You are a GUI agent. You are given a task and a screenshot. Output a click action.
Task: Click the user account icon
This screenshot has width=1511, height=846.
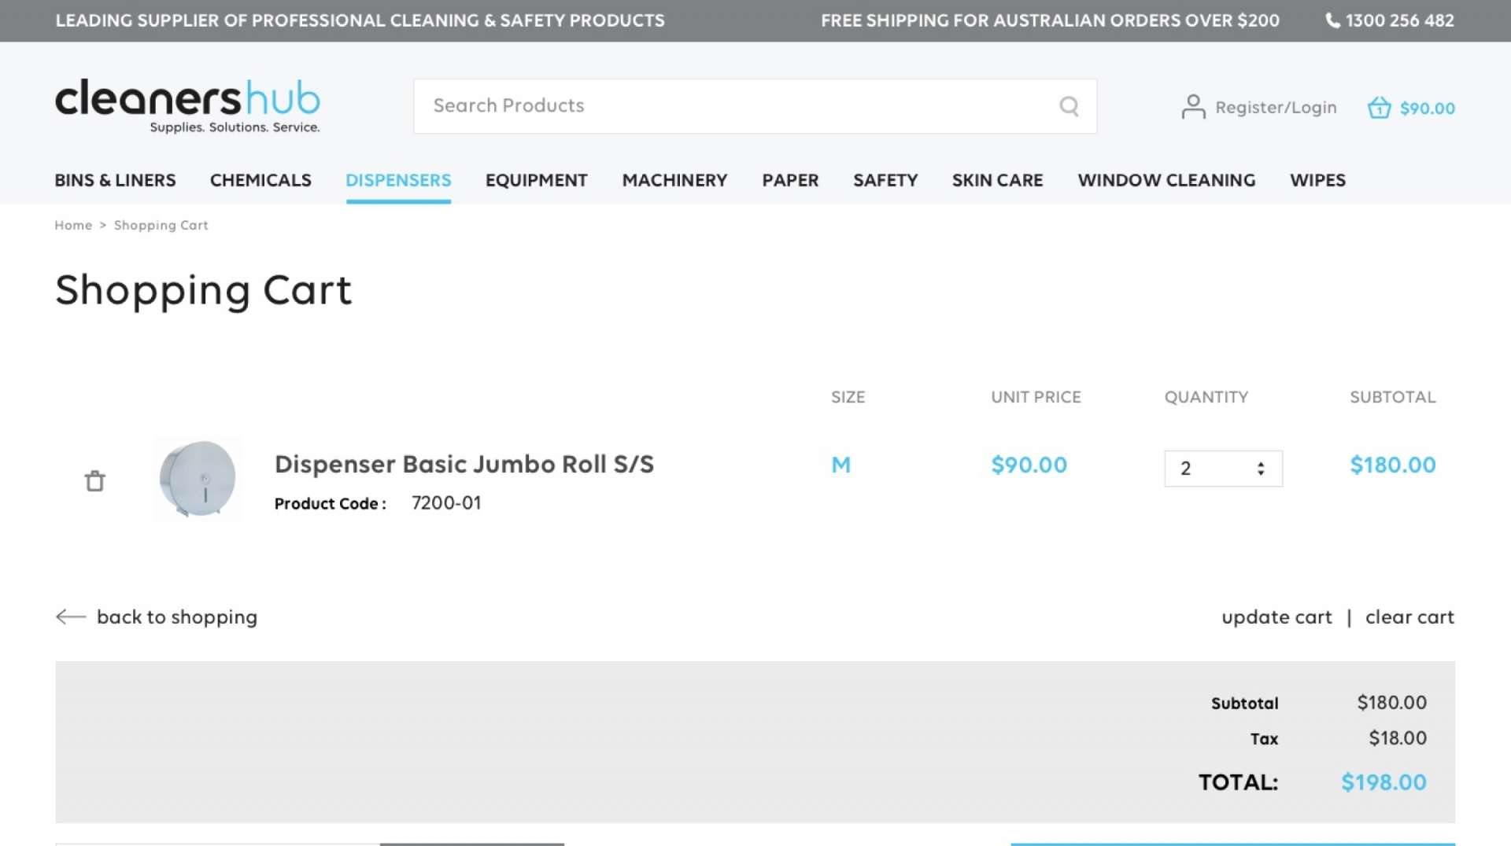1193,107
